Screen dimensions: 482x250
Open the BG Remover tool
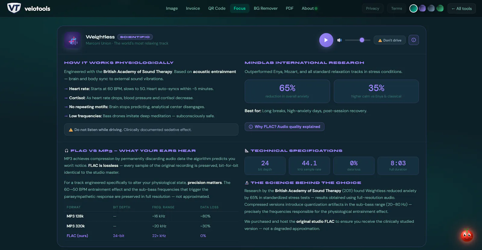pyautogui.click(x=266, y=8)
